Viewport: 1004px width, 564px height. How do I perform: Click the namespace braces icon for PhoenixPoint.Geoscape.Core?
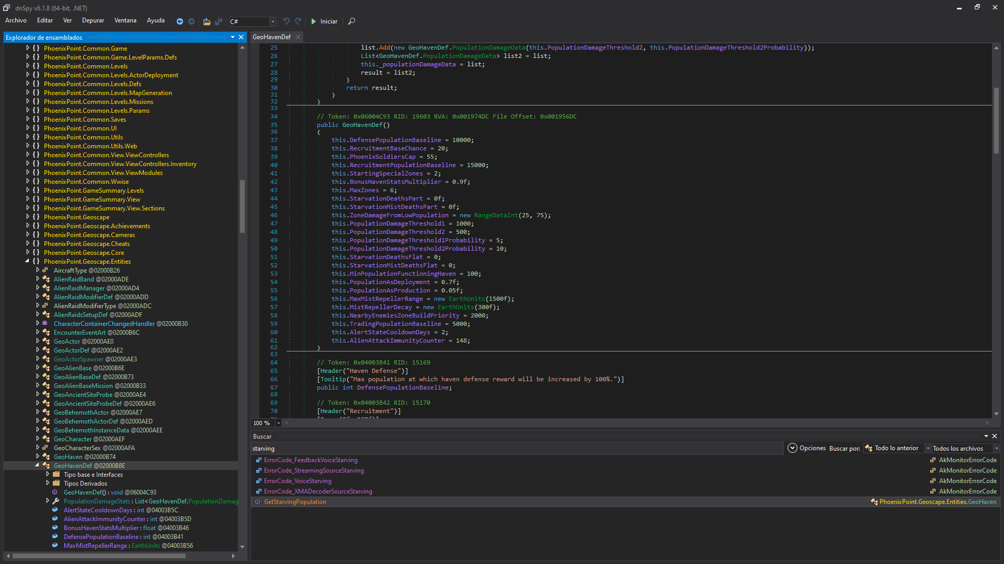[x=36, y=252]
